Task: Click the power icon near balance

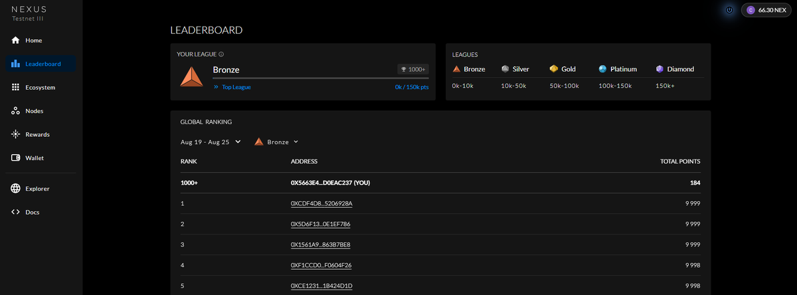Action: 729,10
